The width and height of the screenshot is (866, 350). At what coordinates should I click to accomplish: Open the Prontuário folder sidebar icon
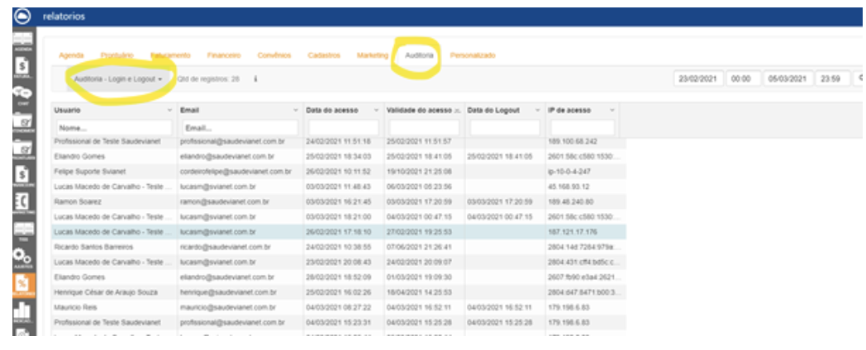[x=23, y=149]
